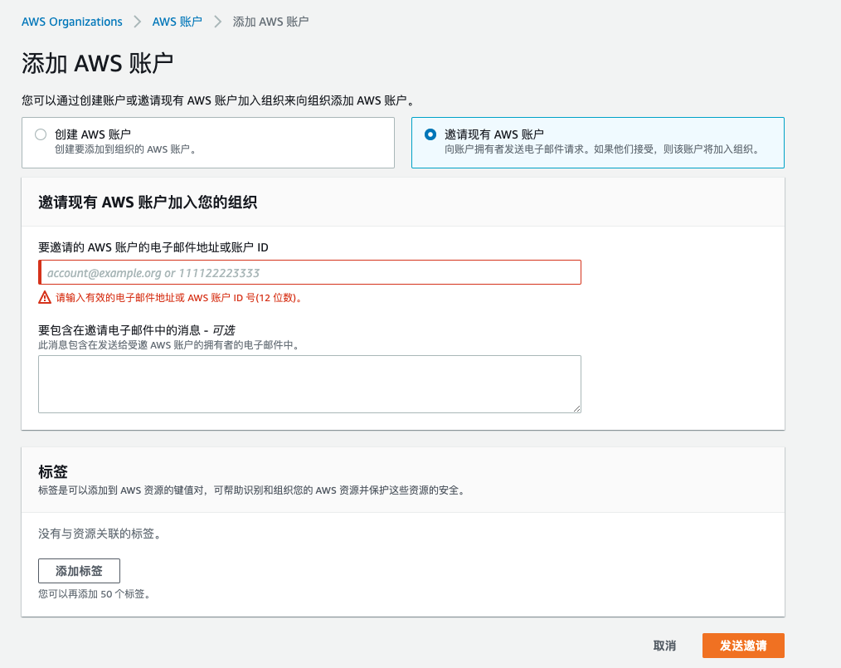Click the message textarea resize handle

pos(576,408)
